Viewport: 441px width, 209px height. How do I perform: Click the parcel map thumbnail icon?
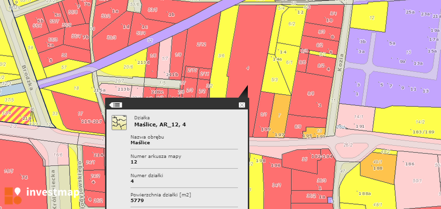point(119,123)
